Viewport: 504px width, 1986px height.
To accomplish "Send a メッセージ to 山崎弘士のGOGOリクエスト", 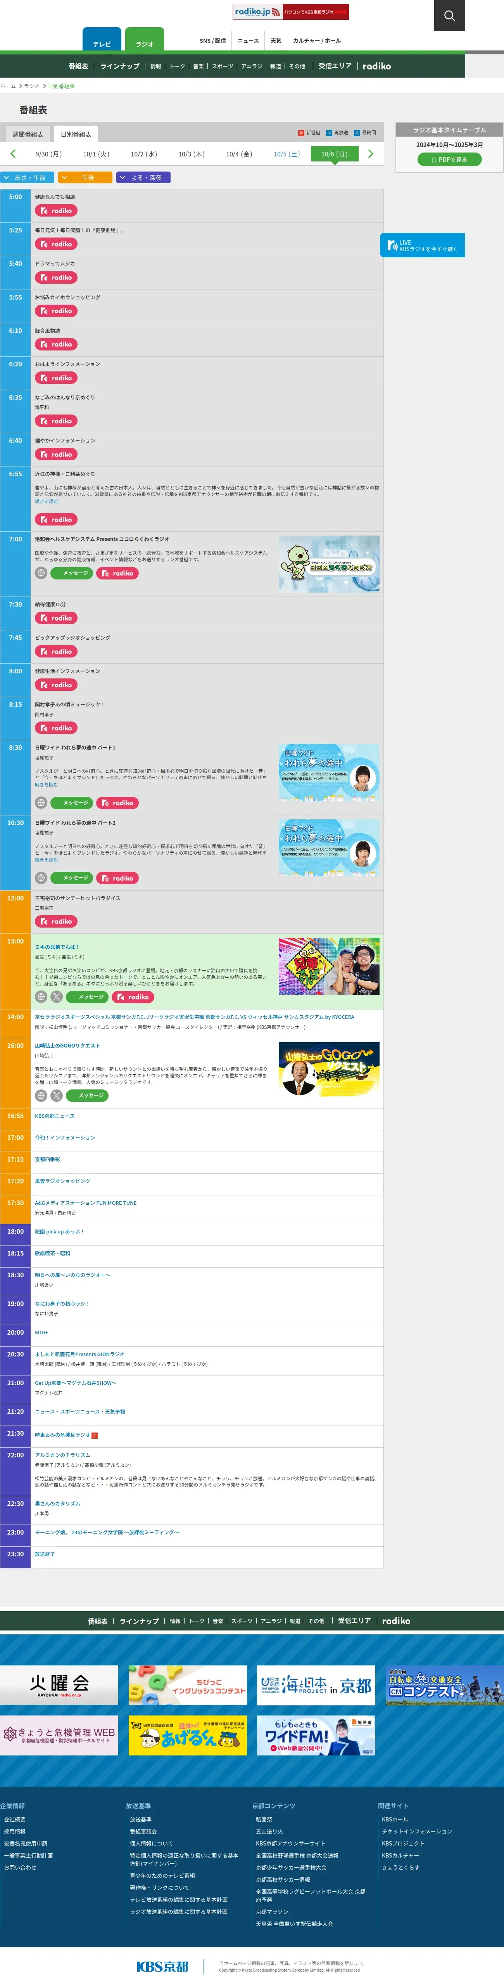I will [86, 1096].
